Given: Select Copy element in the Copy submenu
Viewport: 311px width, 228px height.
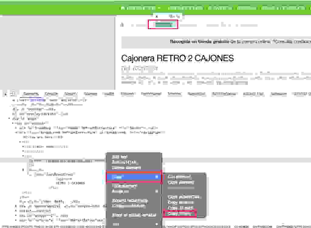Looking at the screenshot, I should [181, 183].
